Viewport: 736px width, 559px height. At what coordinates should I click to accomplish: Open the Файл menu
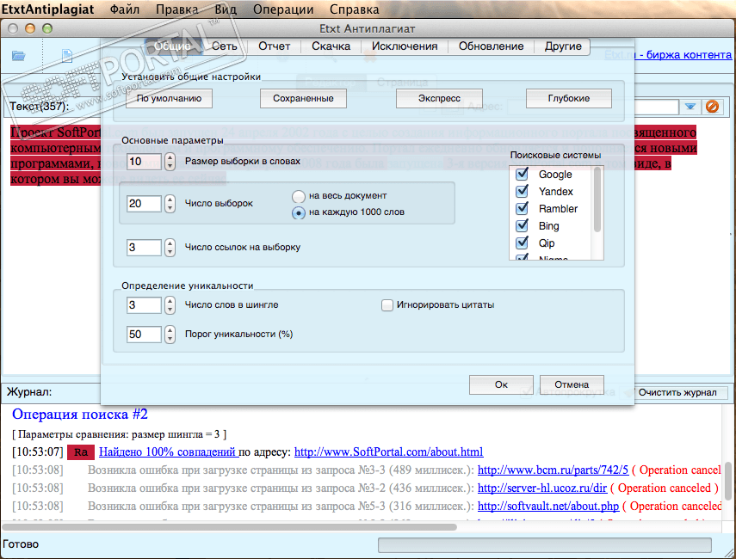coord(124,9)
